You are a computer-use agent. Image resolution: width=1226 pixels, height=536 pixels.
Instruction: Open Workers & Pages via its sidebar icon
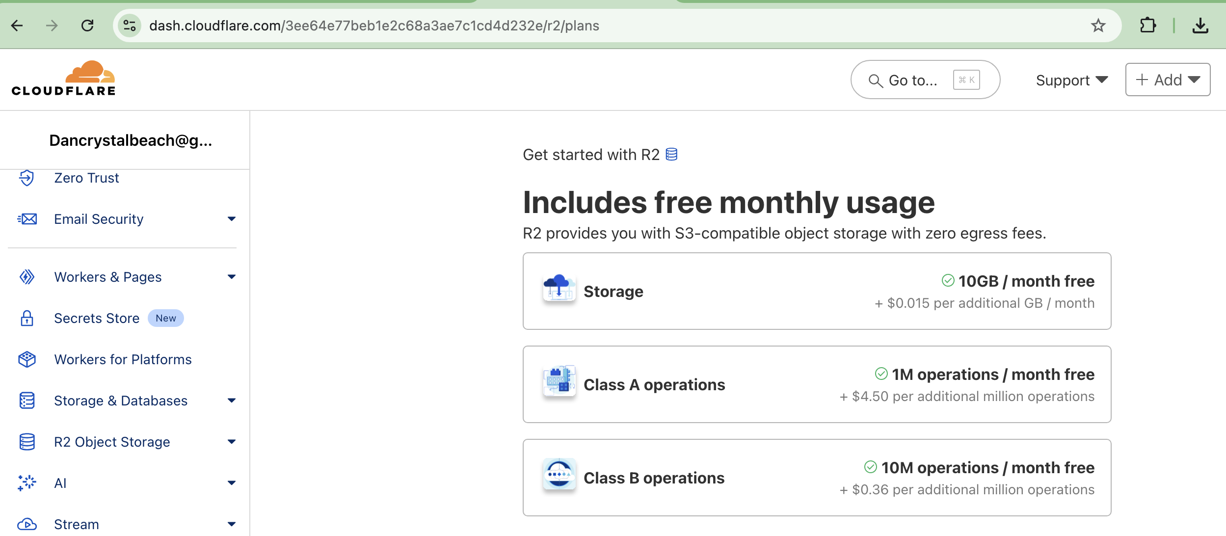(x=27, y=277)
